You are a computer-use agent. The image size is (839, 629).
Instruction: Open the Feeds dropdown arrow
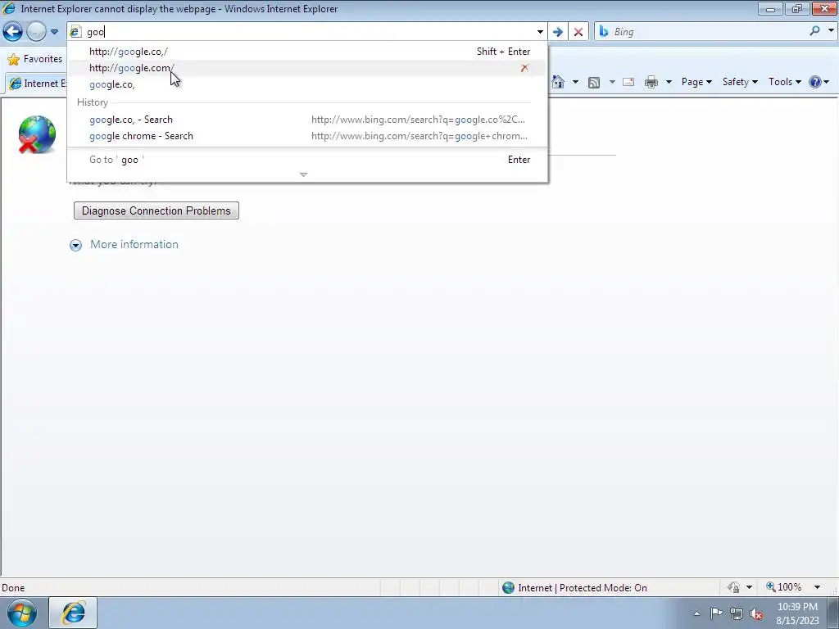click(612, 82)
